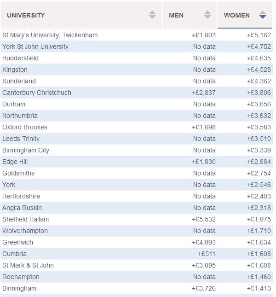Viewport: 276px width, 297px height.
Task: Select the St Mary's University, Twickenham row
Action: click(50, 35)
